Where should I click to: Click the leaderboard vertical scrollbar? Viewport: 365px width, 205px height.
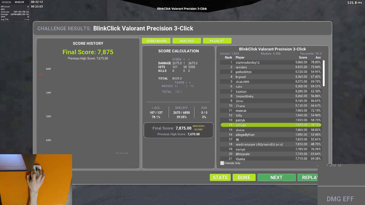point(324,73)
